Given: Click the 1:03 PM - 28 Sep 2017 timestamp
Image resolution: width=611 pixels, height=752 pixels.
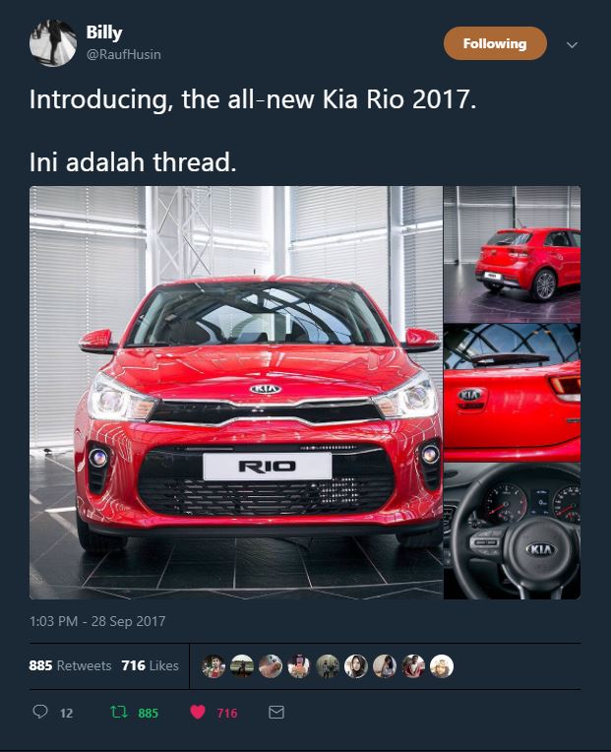Looking at the screenshot, I should [x=97, y=621].
